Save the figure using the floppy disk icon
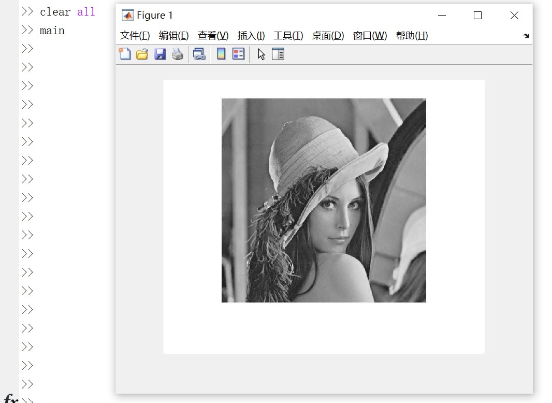552x403 pixels. (160, 54)
